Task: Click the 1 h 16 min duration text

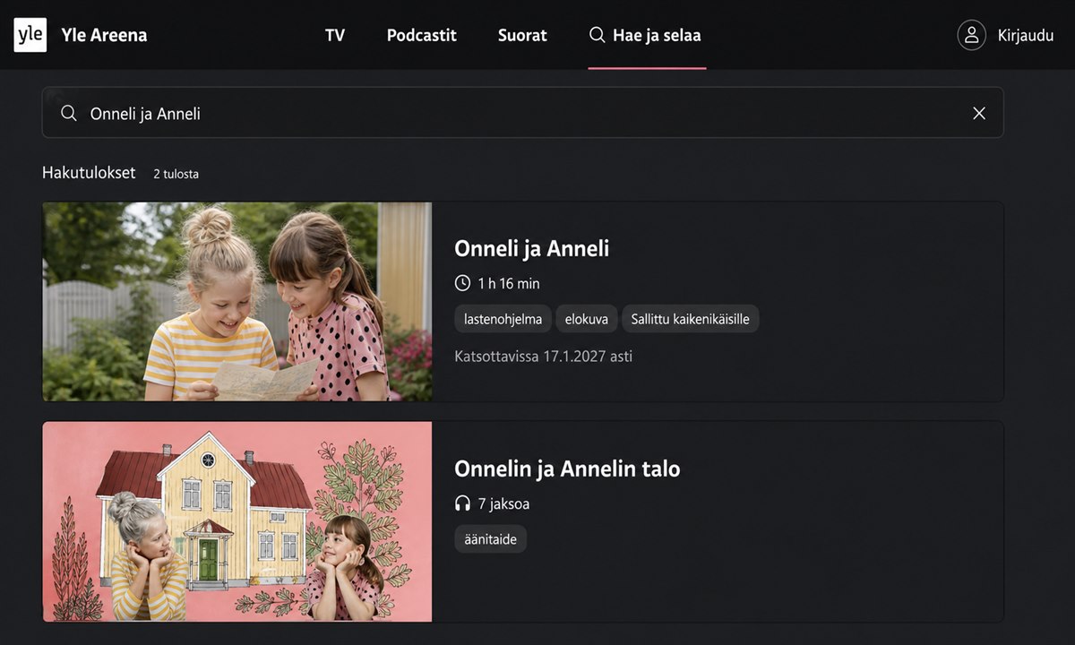Action: tap(509, 284)
